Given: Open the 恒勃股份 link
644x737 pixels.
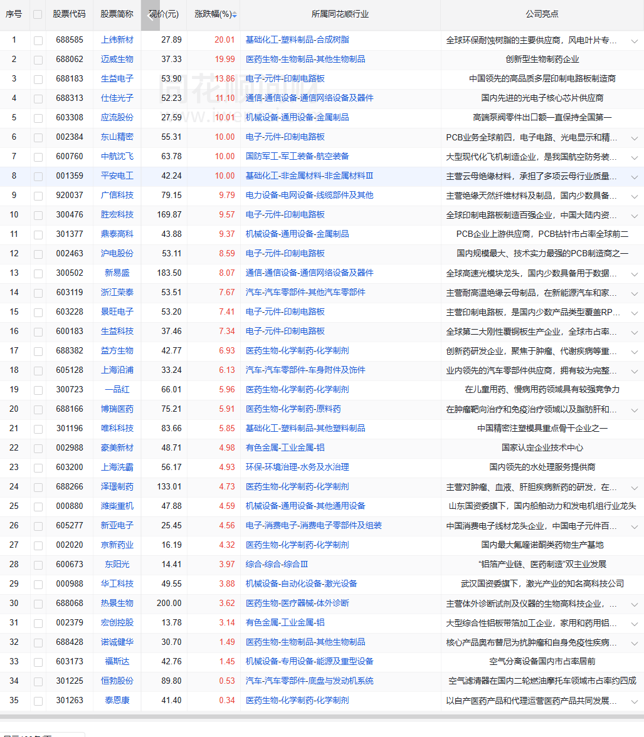Looking at the screenshot, I should pyautogui.click(x=117, y=681).
